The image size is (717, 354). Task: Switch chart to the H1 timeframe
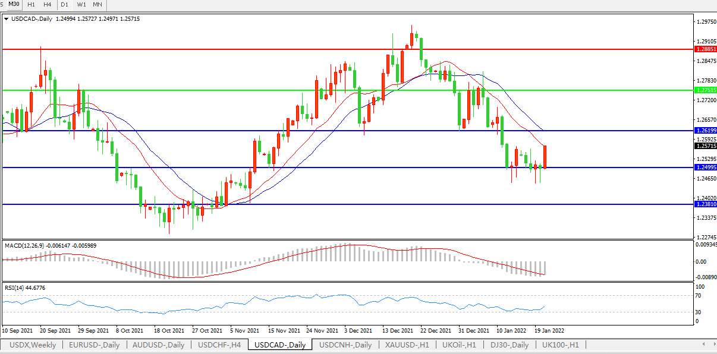click(x=32, y=5)
